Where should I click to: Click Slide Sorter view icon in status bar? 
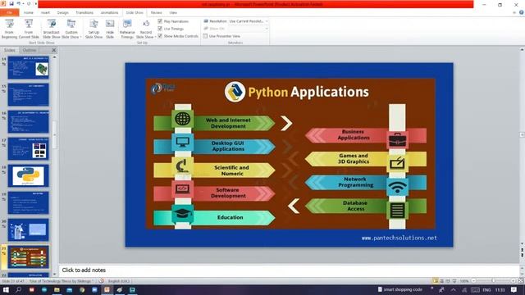pyautogui.click(x=442, y=281)
